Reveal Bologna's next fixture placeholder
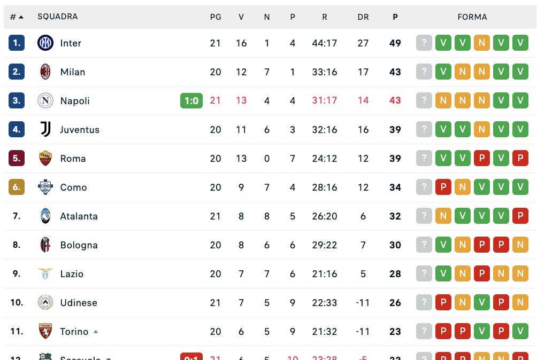The width and height of the screenshot is (537, 360). pyautogui.click(x=424, y=245)
